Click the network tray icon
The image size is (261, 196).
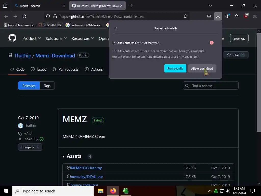(x=222, y=191)
